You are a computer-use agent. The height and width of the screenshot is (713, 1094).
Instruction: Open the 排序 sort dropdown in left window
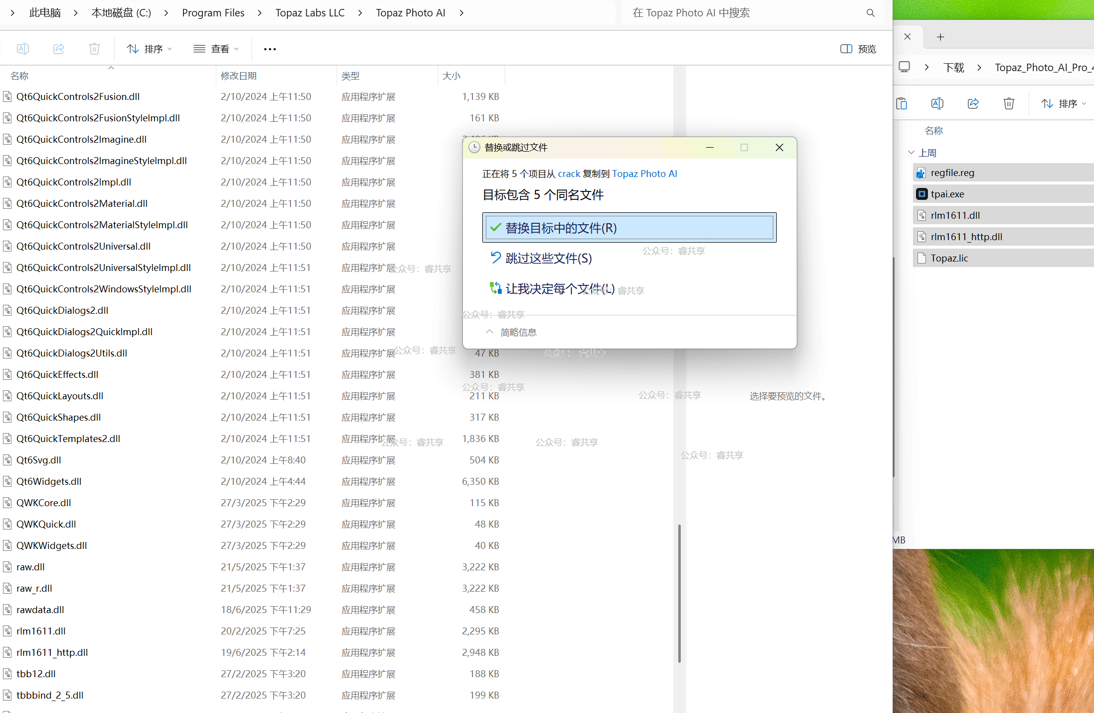click(149, 49)
